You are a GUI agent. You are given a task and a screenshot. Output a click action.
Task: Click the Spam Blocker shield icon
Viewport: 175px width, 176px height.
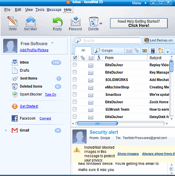[15, 95]
